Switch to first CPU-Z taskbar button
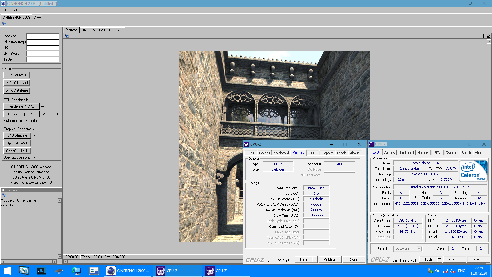492x277 pixels. (177, 271)
